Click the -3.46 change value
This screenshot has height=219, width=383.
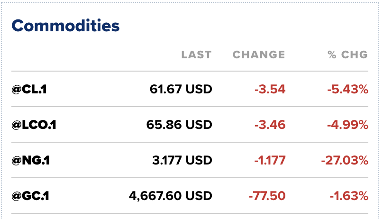click(x=269, y=125)
